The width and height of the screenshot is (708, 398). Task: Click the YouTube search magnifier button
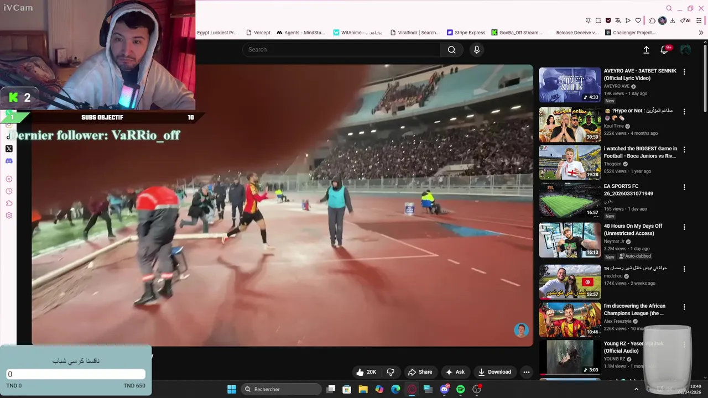(452, 50)
